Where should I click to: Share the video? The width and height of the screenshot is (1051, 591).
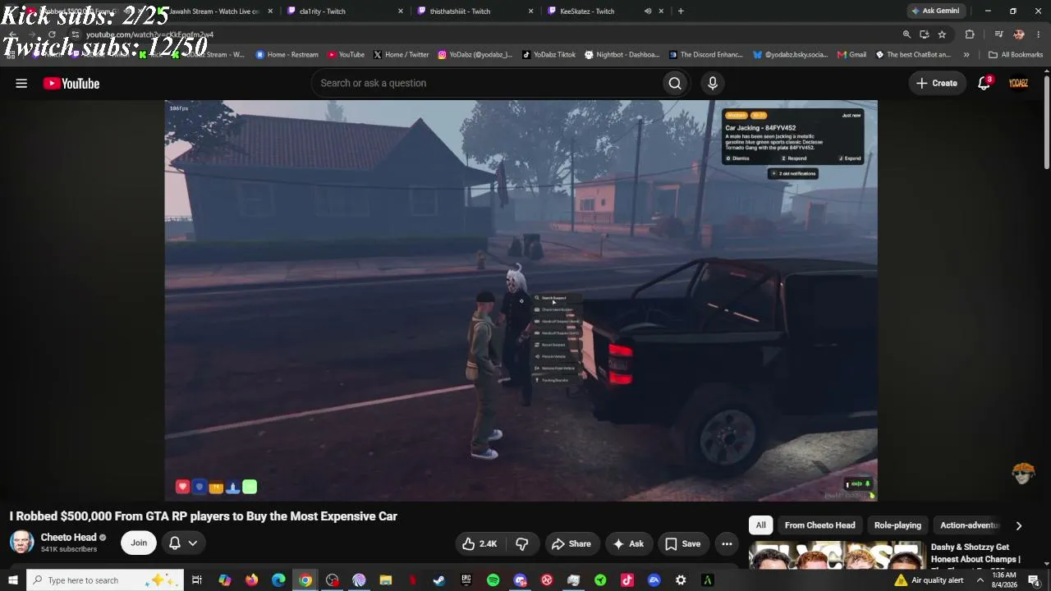click(571, 543)
